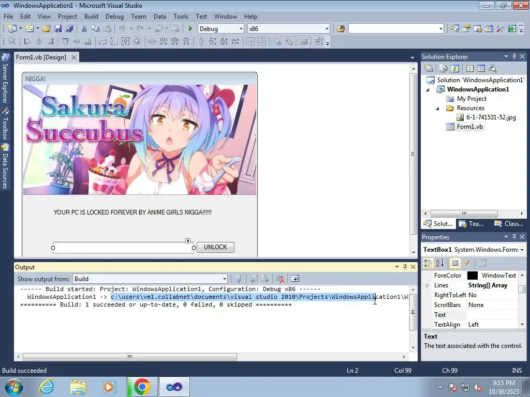Click the Text property value field
The width and height of the screenshot is (530, 397).
point(492,315)
